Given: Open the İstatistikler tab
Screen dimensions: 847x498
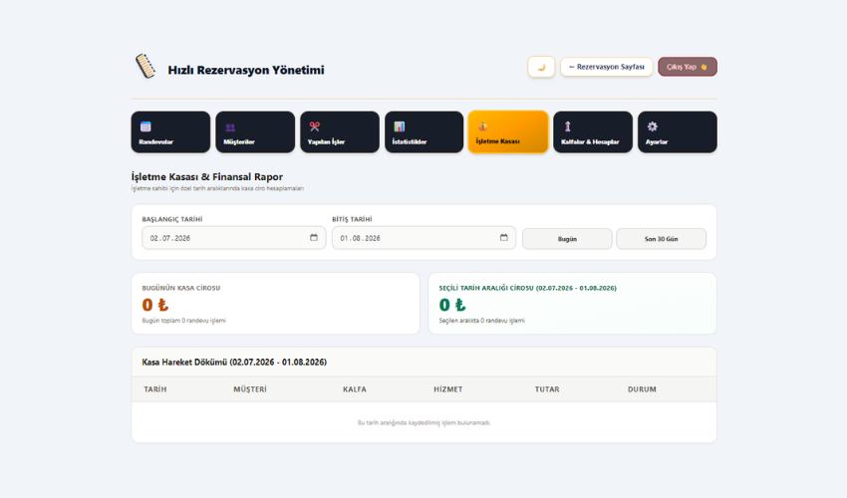Looking at the screenshot, I should (424, 132).
